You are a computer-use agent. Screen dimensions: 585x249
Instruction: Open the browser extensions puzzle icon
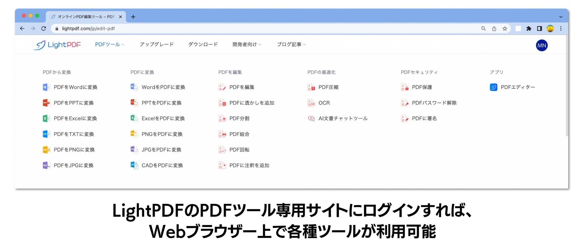tap(529, 29)
